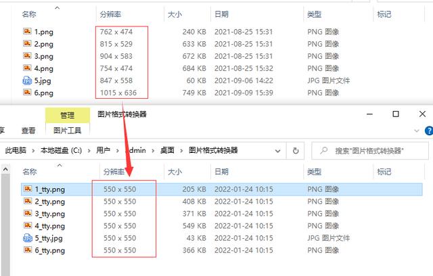Select file name 1_tty.png
433x276 pixels.
coord(50,189)
